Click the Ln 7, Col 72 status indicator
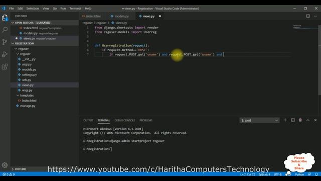321x181 pixels. (247, 174)
